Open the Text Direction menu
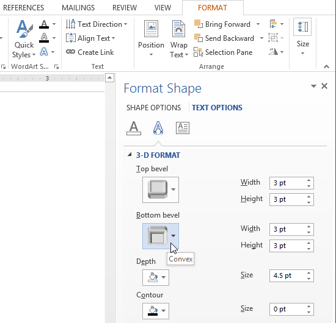This screenshot has height=323, width=336. click(97, 24)
